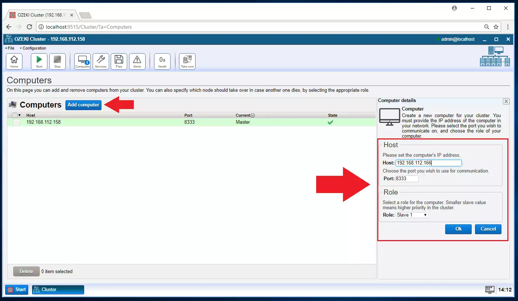Click the OZEKI Cluster title bar logo
The height and width of the screenshot is (301, 518).
click(x=9, y=39)
